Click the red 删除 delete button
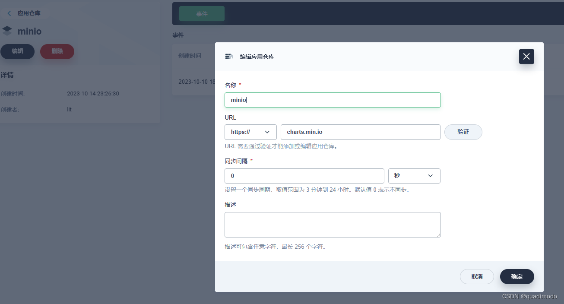 click(57, 51)
